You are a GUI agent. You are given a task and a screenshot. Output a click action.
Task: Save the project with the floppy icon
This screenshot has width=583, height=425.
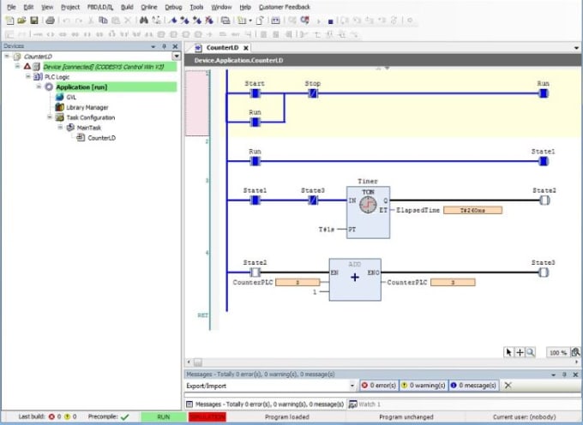(x=33, y=21)
